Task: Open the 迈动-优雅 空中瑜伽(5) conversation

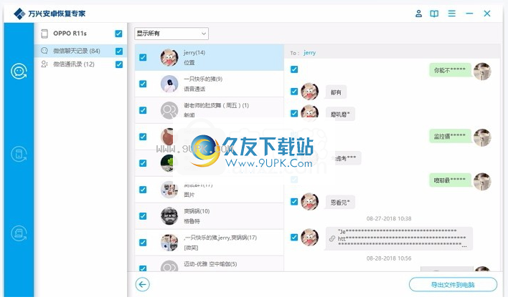Action: [x=210, y=264]
